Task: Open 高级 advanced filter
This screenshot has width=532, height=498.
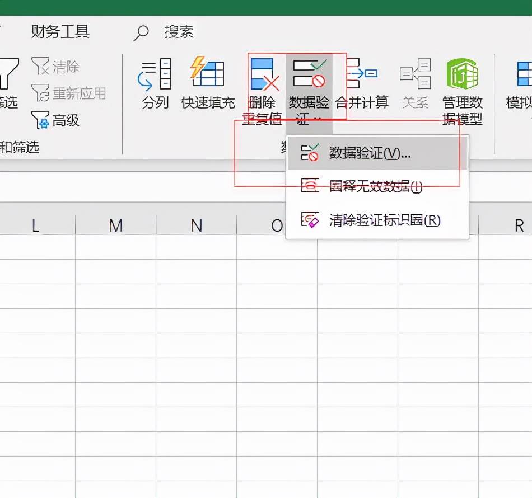Action: click(55, 120)
